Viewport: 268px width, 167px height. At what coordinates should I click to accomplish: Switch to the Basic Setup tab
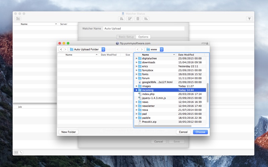click(x=126, y=37)
